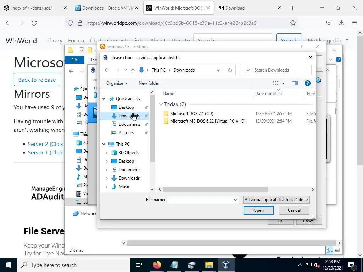Image resolution: width=363 pixels, height=272 pixels.
Task: Sort by Date modified column
Action: click(269, 93)
